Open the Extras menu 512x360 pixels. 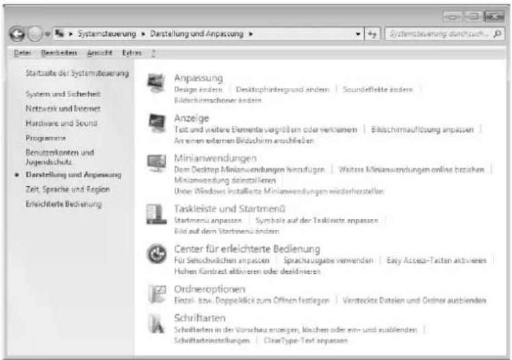pos(132,53)
